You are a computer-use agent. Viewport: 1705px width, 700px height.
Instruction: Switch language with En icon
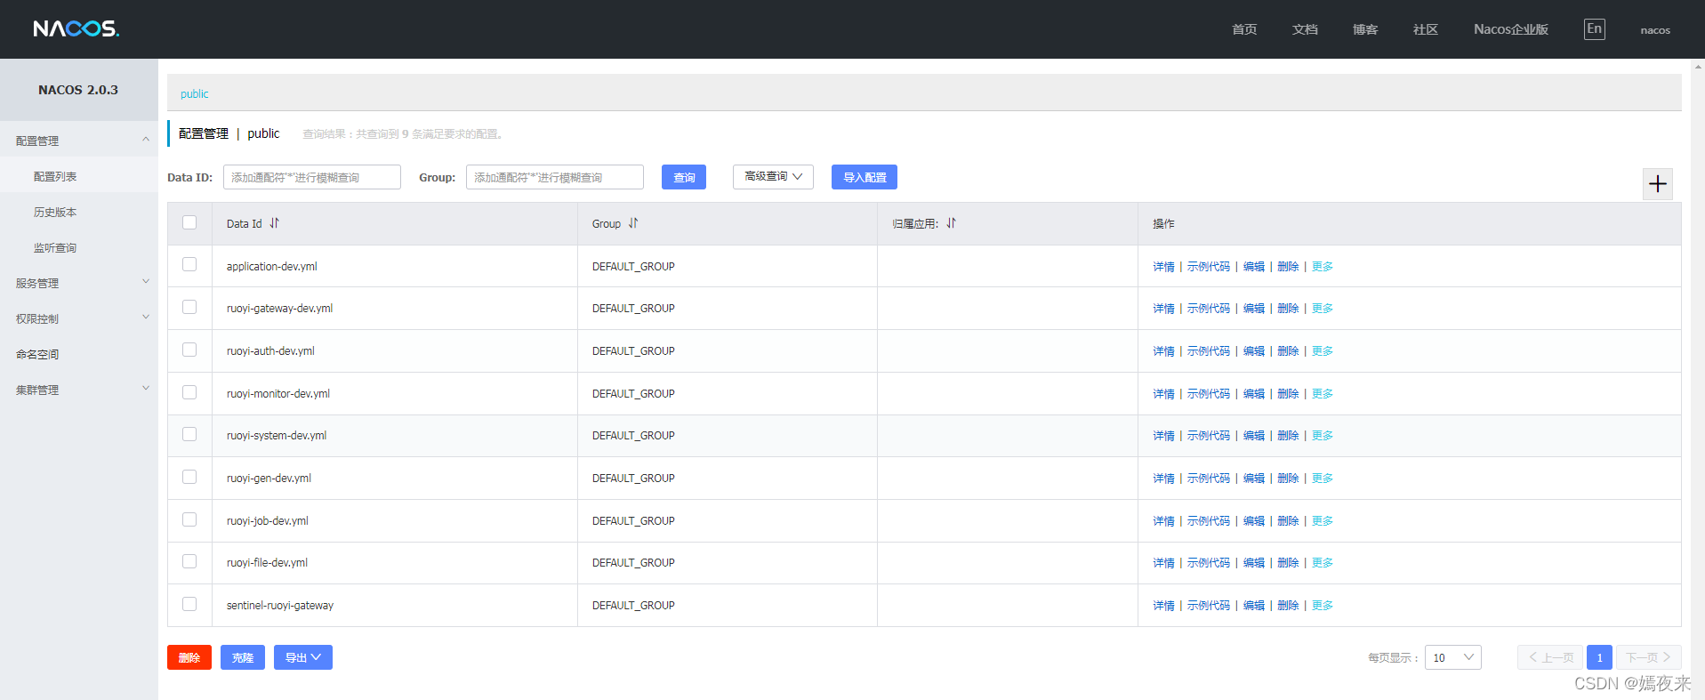pos(1595,29)
